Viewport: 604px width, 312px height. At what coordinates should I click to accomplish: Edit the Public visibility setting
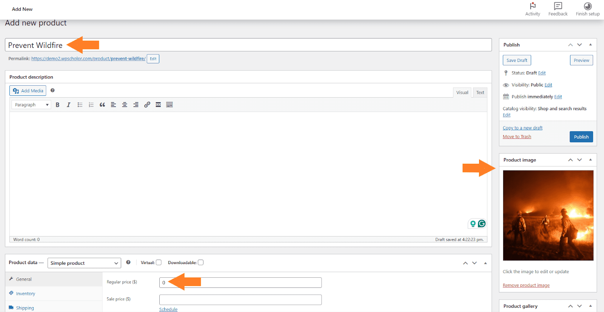(x=548, y=85)
